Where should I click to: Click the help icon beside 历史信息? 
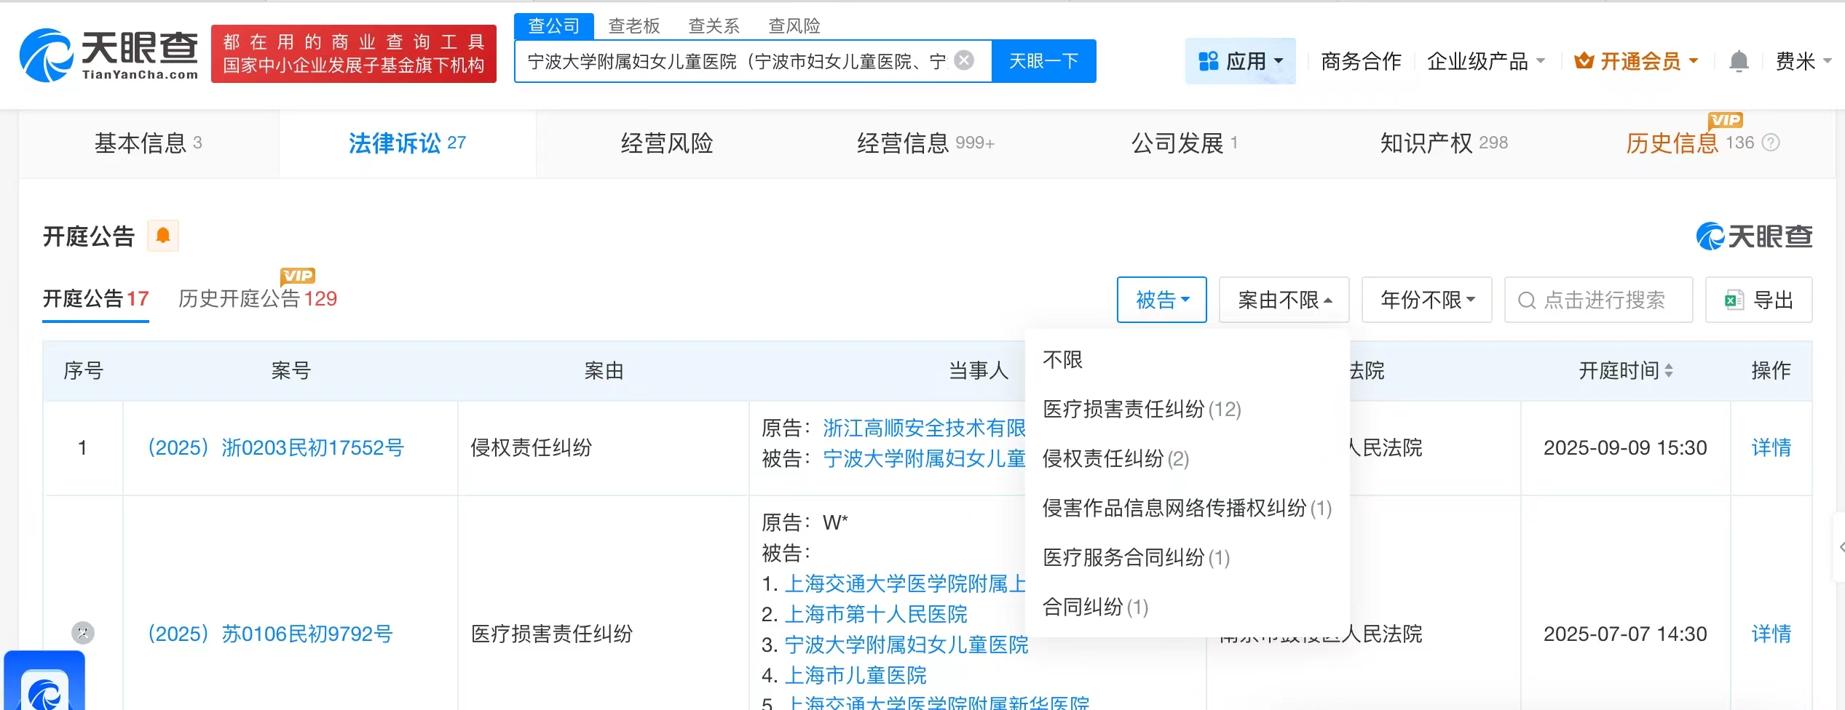(1771, 143)
